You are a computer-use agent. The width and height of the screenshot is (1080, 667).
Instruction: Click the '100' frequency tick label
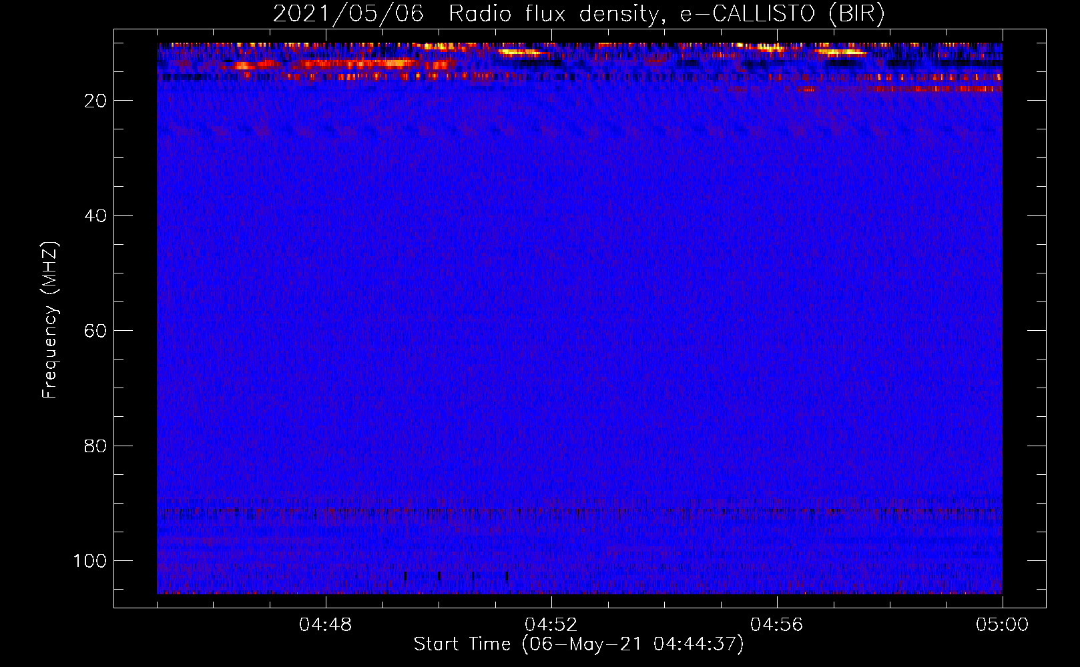coord(90,561)
